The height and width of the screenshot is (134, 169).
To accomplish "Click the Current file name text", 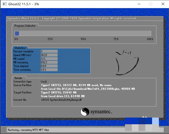I will 62,100.
